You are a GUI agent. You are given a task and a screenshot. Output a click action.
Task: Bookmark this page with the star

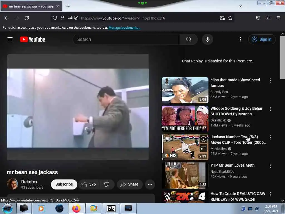[x=230, y=18]
